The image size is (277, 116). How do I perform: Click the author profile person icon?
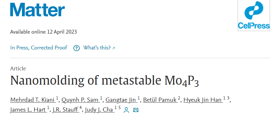[126, 110]
